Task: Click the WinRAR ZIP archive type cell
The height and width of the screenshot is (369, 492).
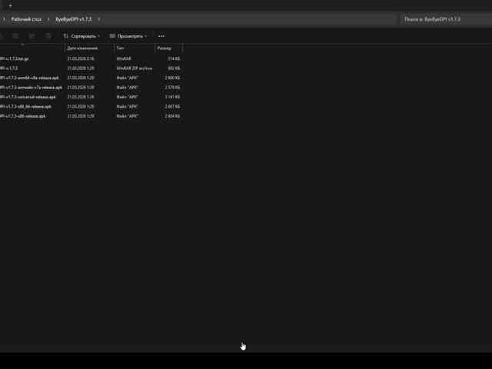Action: 135,68
